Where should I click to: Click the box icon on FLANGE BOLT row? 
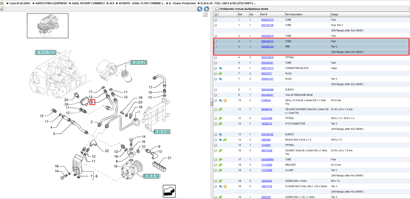click(225, 186)
